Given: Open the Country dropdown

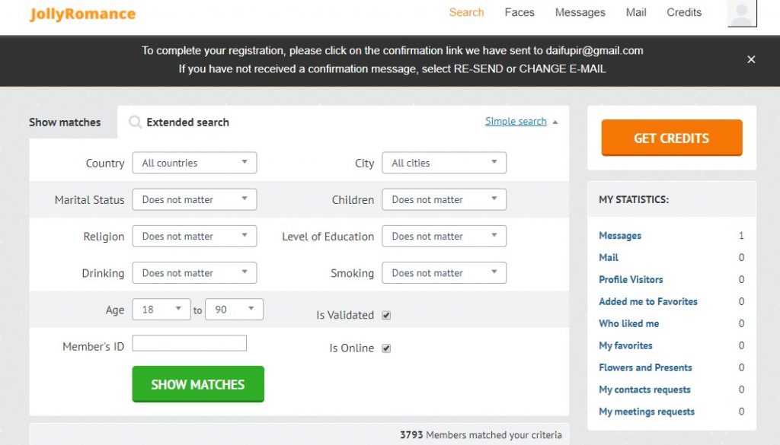Looking at the screenshot, I should point(194,163).
